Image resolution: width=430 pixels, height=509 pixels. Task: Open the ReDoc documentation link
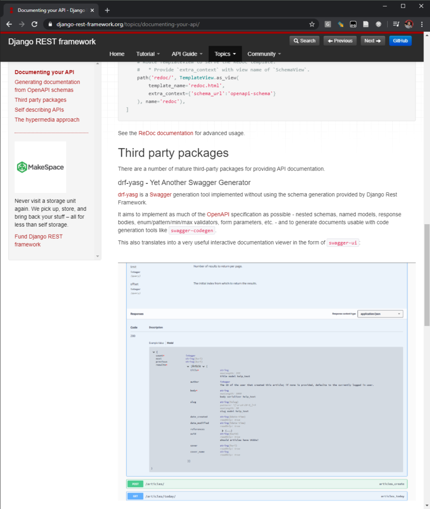coord(166,133)
